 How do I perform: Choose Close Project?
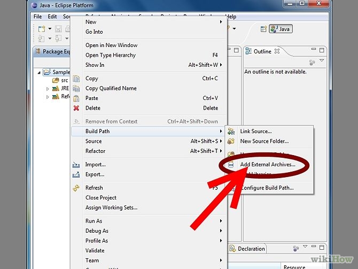click(149, 197)
